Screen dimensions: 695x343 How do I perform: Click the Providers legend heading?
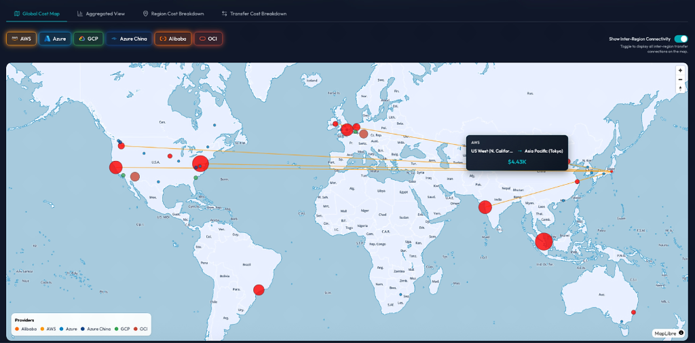tap(24, 319)
